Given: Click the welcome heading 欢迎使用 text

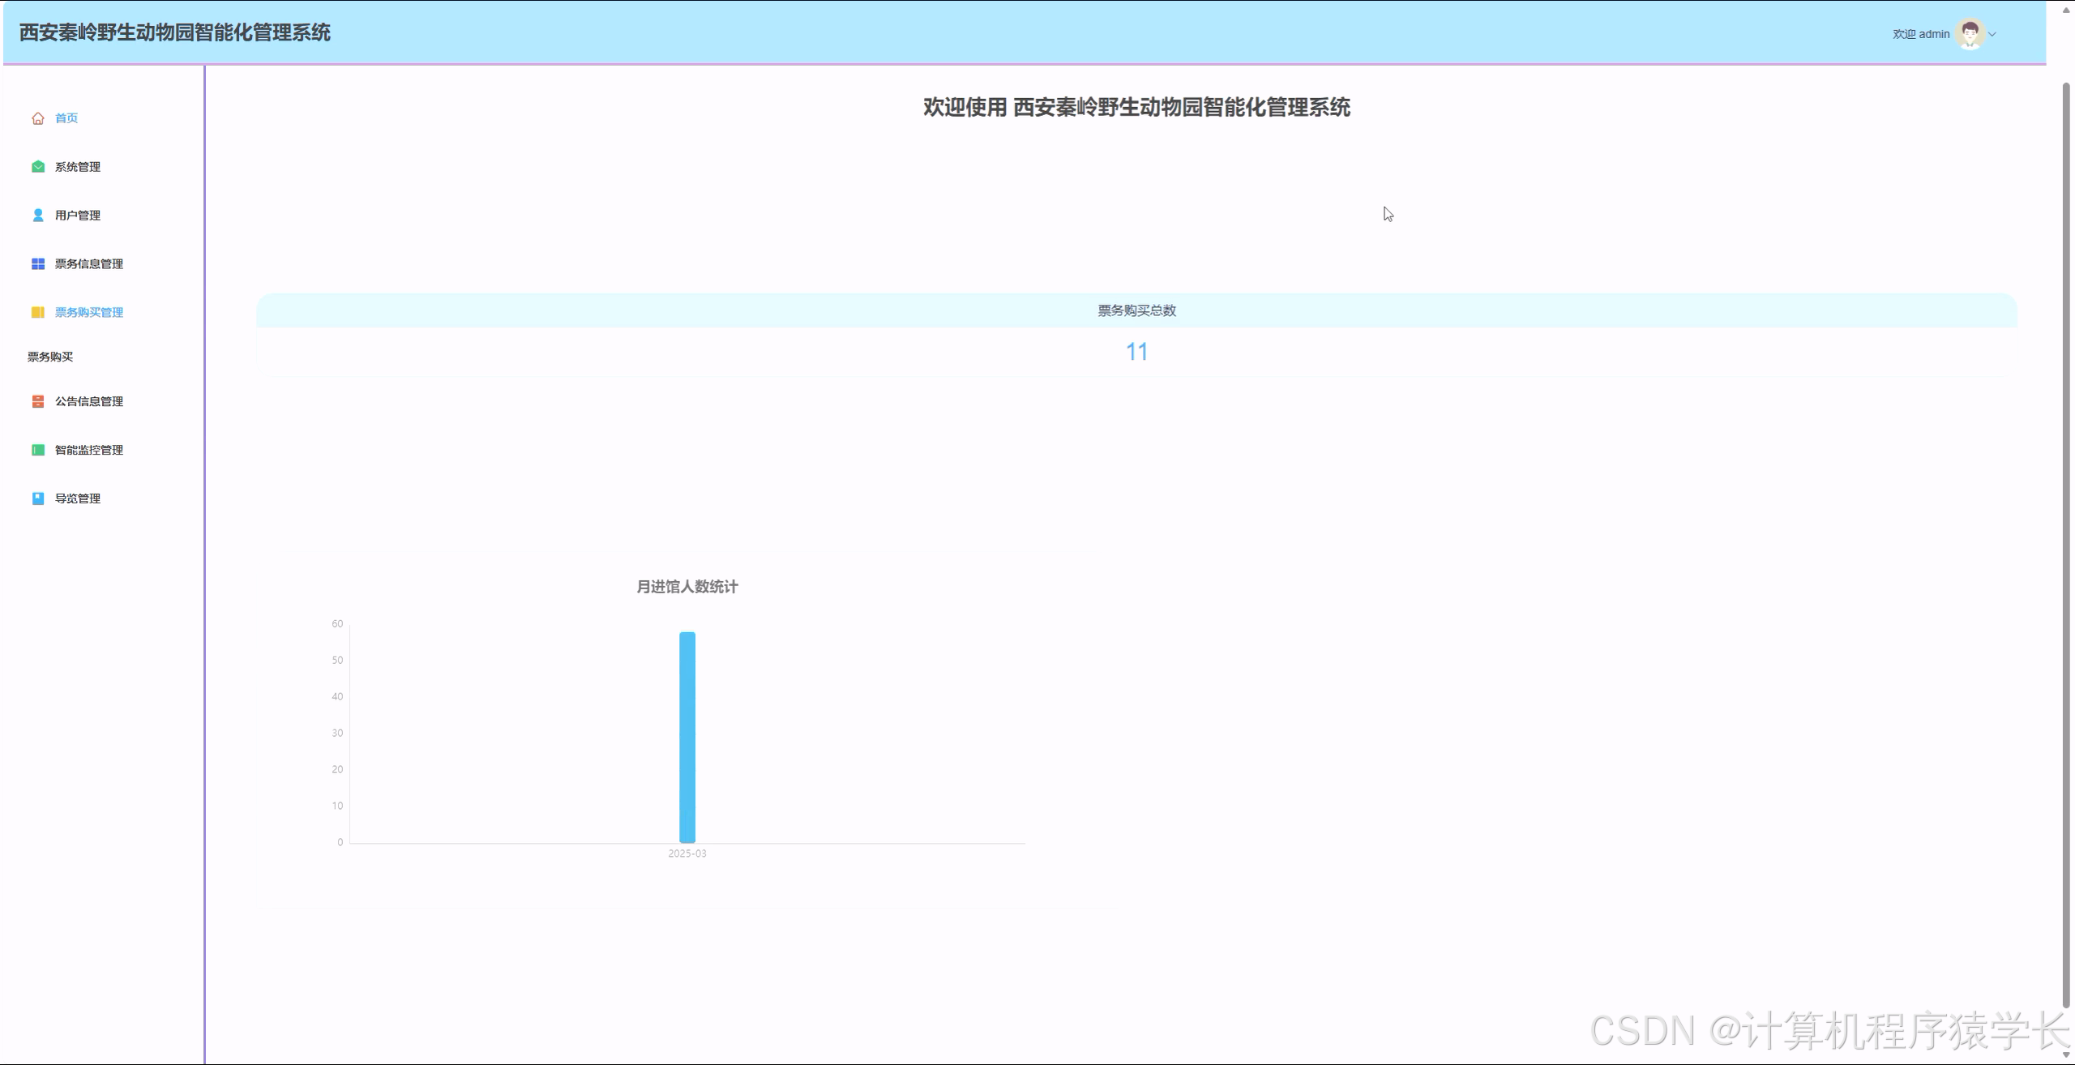Looking at the screenshot, I should (965, 107).
